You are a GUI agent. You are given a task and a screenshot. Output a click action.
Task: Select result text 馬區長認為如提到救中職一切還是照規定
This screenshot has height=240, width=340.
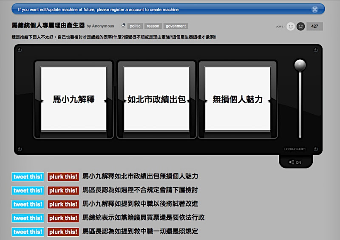[140, 231]
